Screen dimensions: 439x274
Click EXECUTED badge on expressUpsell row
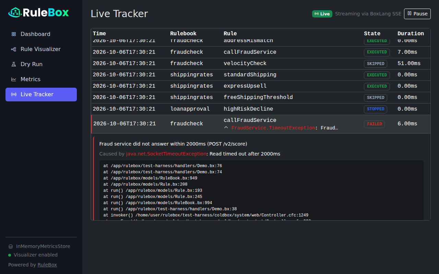377,86
